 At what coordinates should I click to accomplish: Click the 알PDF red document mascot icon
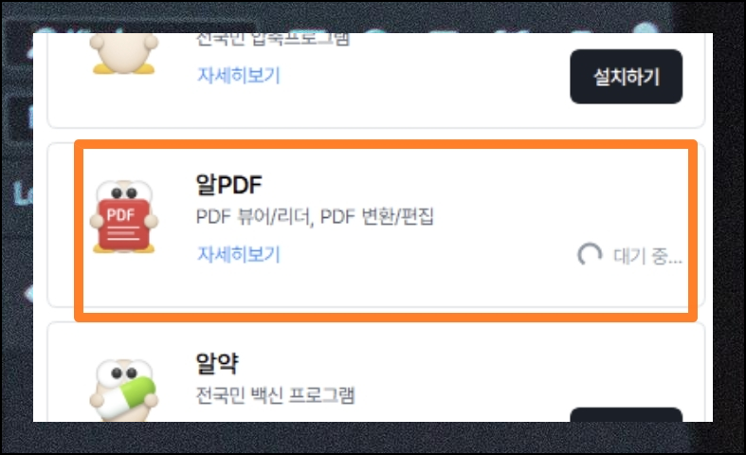tap(124, 217)
